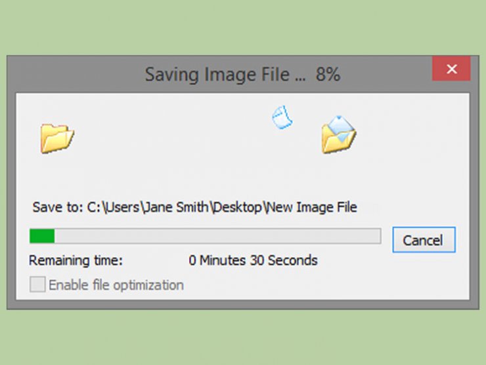
Task: Click the flying paper document icon
Action: point(282,117)
